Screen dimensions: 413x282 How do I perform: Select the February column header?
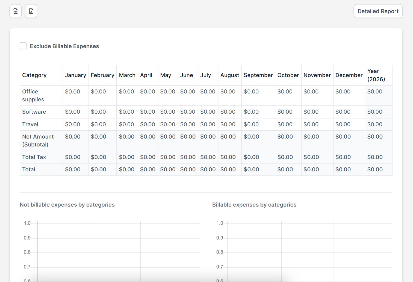[102, 75]
